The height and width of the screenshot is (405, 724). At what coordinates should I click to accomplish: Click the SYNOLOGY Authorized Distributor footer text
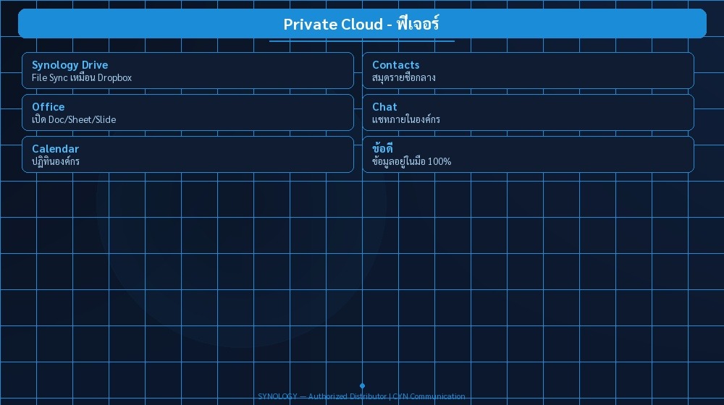361,396
